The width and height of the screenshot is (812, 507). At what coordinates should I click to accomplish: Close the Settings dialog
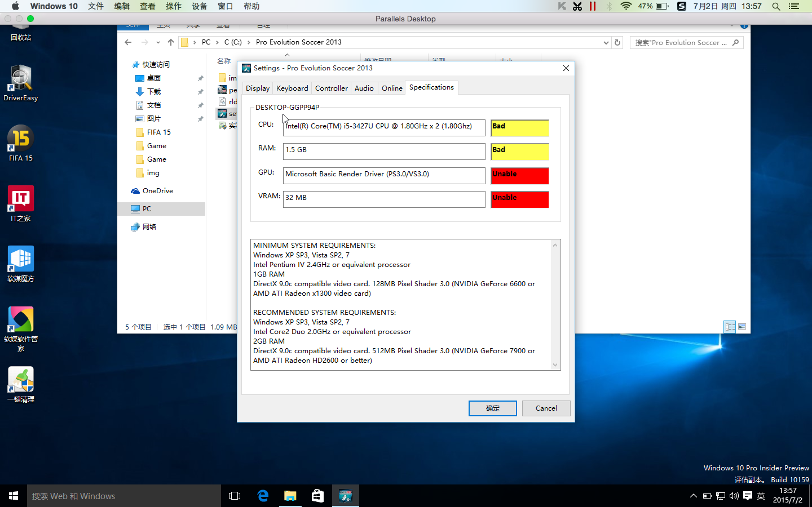pos(566,68)
